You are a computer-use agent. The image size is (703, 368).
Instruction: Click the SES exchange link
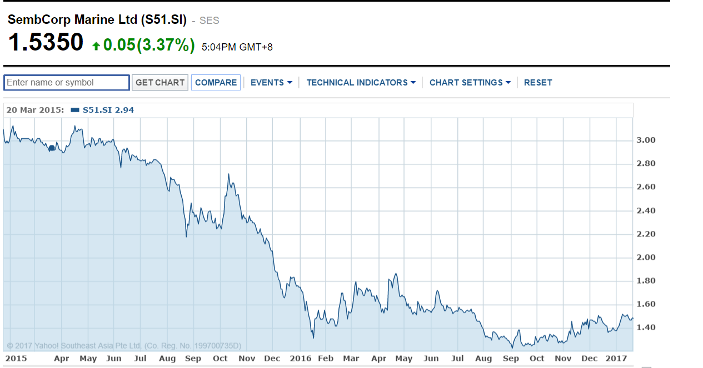tap(209, 21)
